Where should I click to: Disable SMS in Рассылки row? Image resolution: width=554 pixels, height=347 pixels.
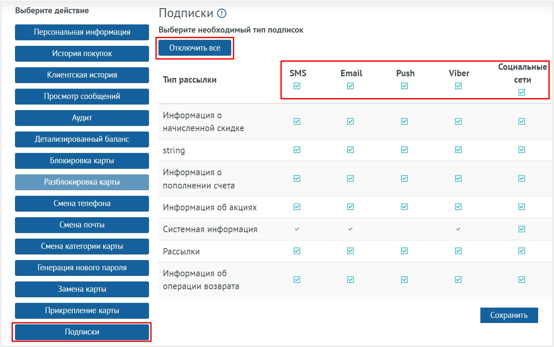[x=297, y=251]
